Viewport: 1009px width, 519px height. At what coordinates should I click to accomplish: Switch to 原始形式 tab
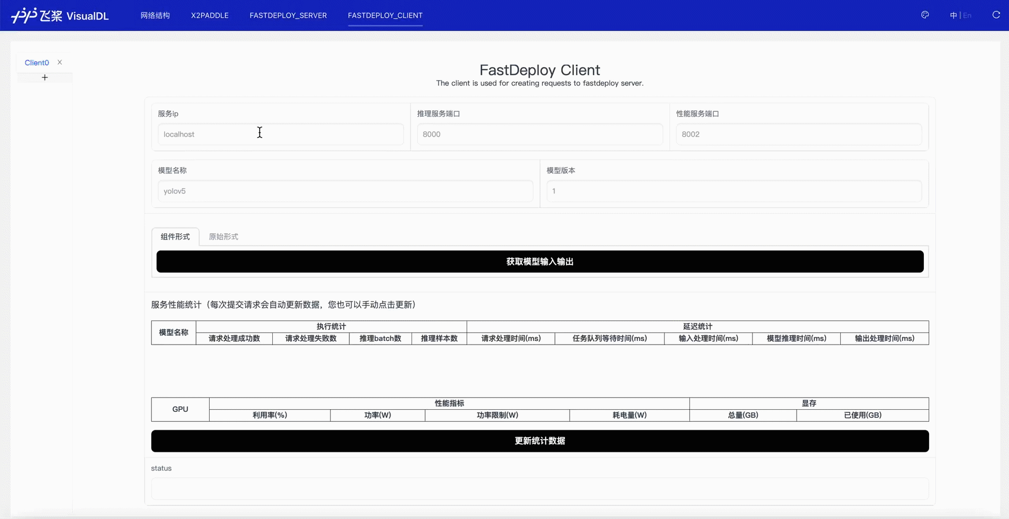click(223, 237)
